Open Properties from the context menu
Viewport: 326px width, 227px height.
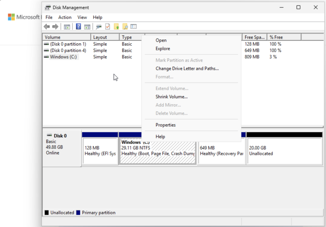click(x=191, y=125)
